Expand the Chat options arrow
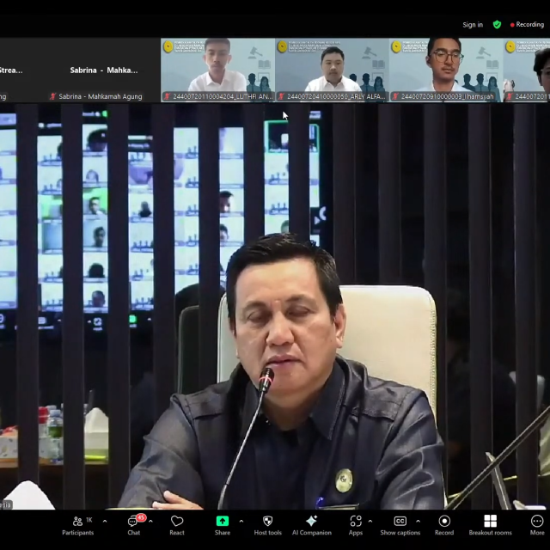This screenshot has width=550, height=550. click(x=150, y=521)
